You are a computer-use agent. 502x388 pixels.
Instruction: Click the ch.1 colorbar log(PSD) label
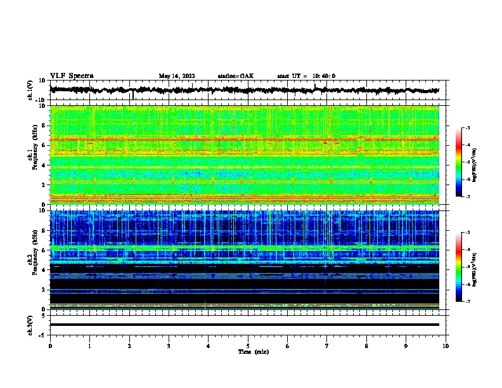coord(474,165)
